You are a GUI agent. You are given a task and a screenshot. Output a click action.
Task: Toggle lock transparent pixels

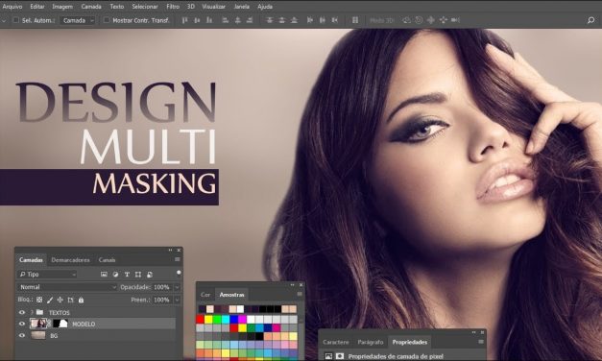tap(39, 300)
